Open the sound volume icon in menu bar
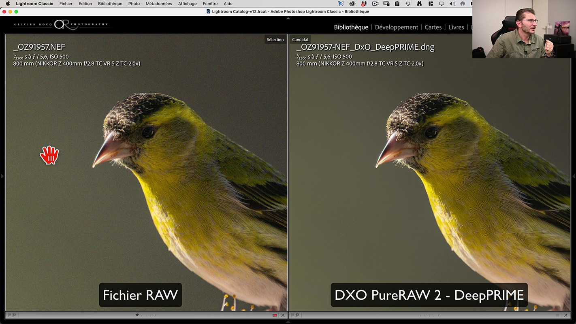This screenshot has height=324, width=576. point(452,4)
